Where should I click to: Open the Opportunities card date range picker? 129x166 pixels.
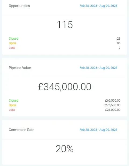pyautogui.click(x=98, y=6)
